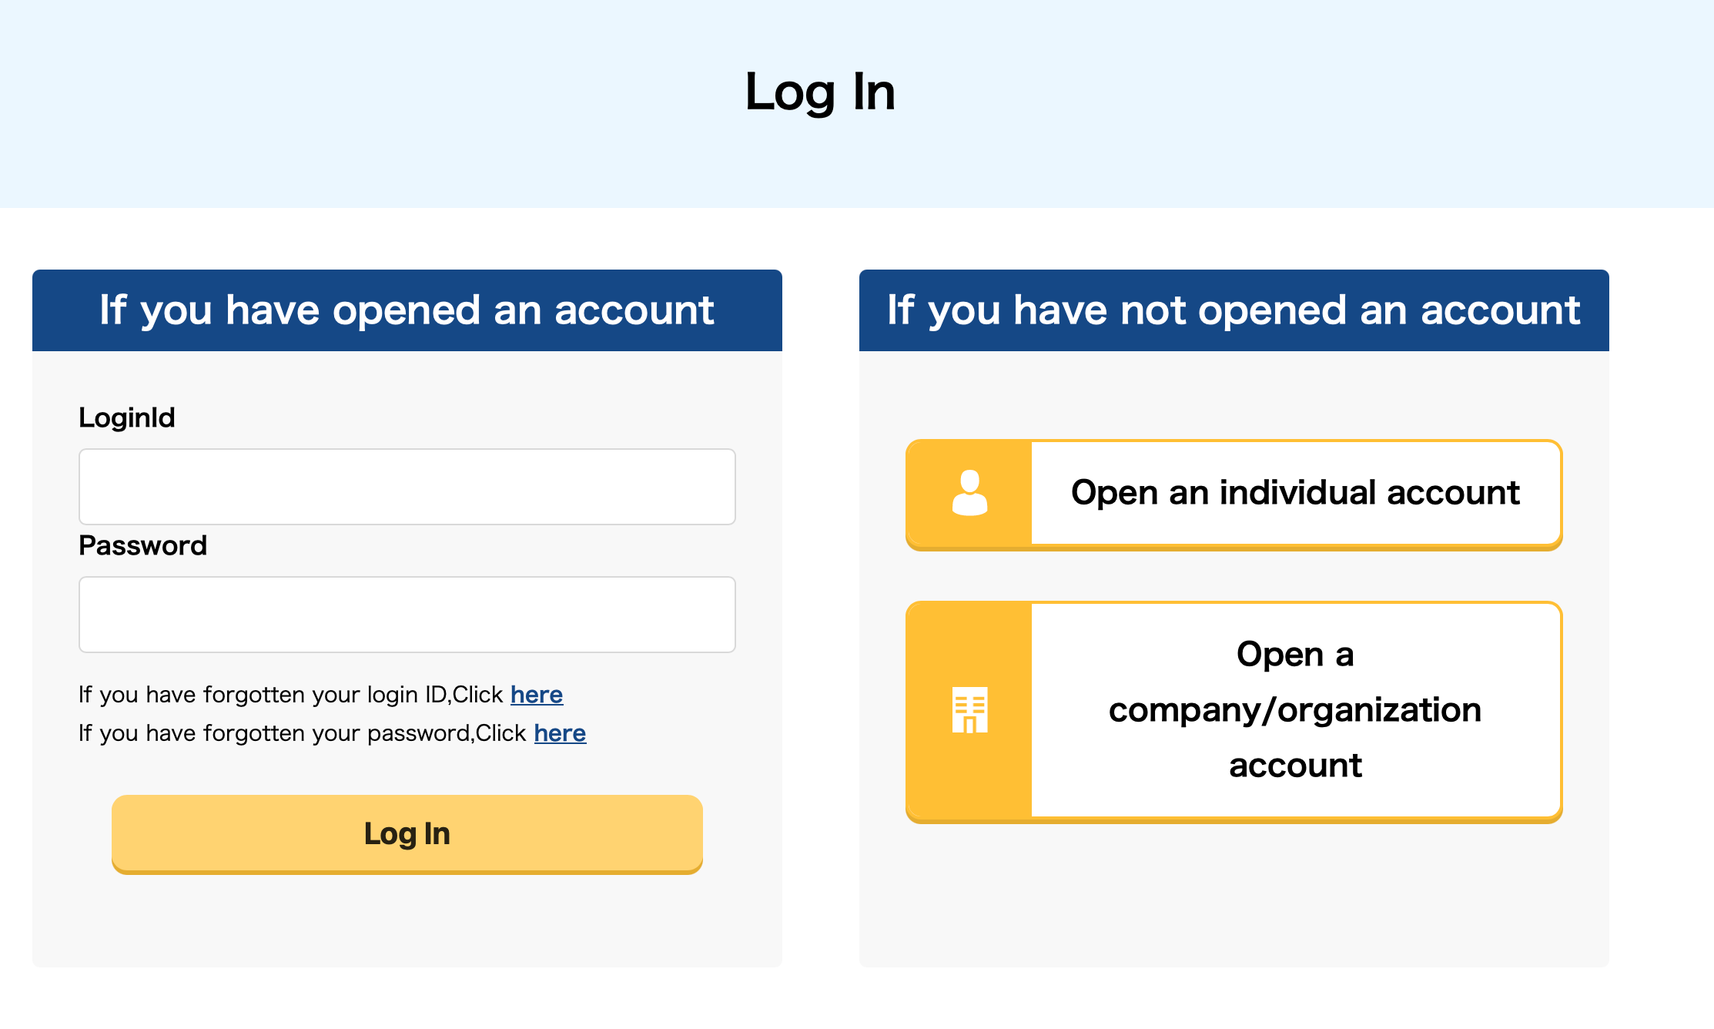Click the Password field label

(x=142, y=545)
